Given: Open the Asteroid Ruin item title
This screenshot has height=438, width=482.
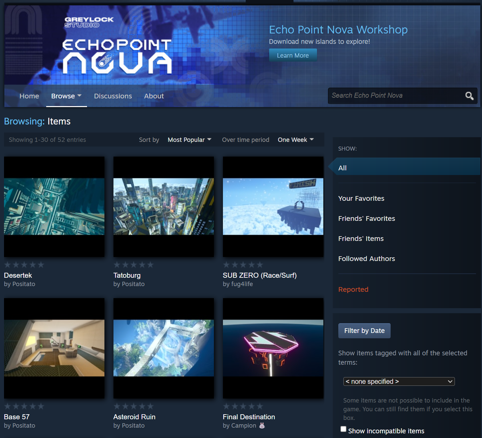Looking at the screenshot, I should [x=134, y=417].
